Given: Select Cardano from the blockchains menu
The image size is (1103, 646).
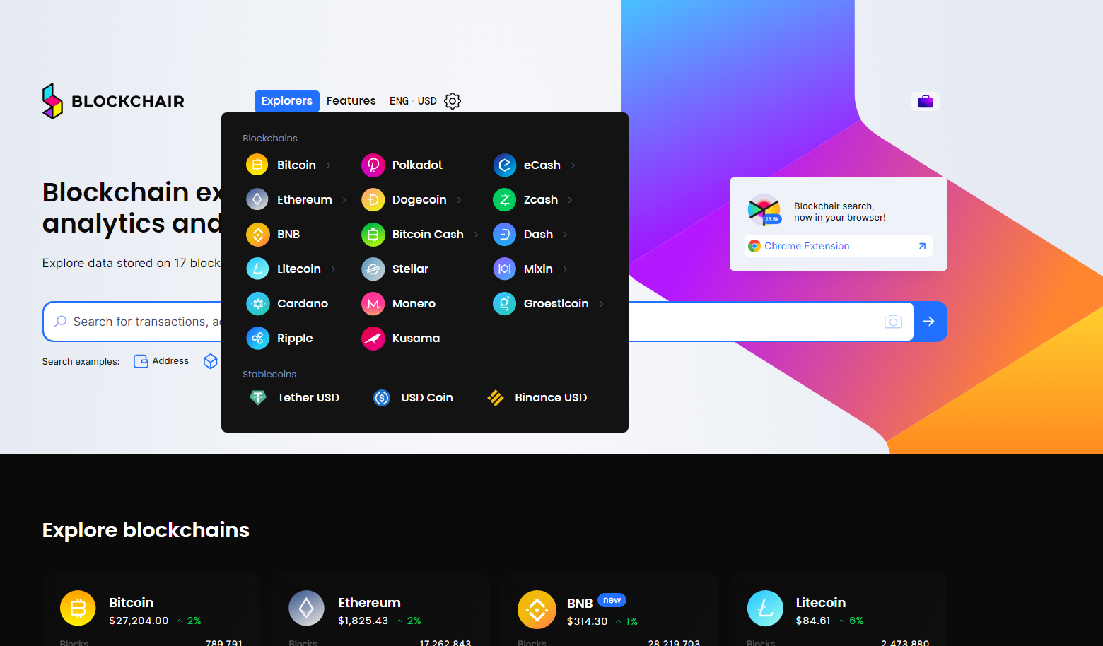Looking at the screenshot, I should coord(302,303).
